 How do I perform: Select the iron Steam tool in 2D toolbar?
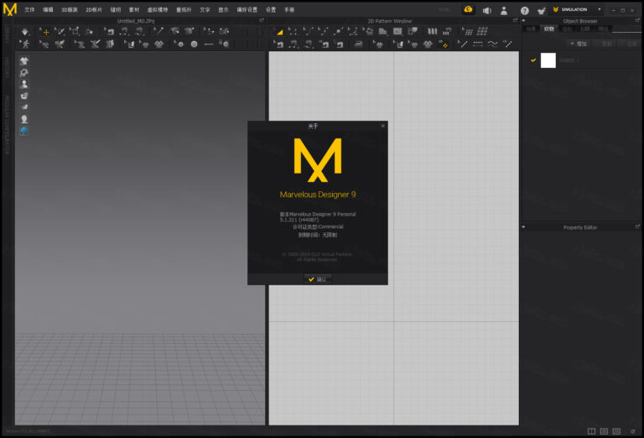pos(358,44)
